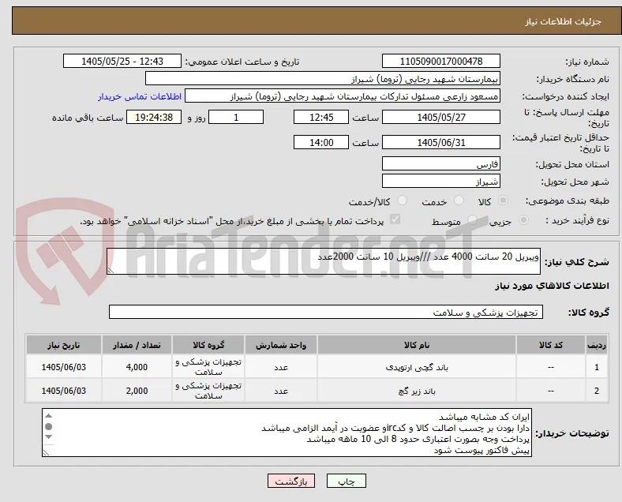622x502 pixels.
Task: Click the delivery province field فارس
Action: [441, 163]
